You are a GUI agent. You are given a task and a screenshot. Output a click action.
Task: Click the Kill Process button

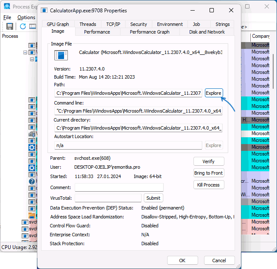(209, 185)
